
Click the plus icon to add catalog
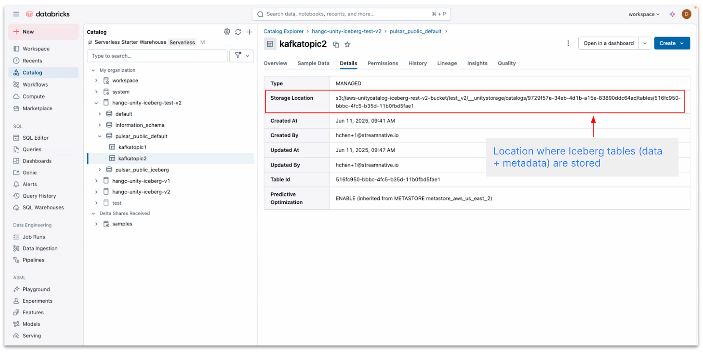click(x=249, y=32)
